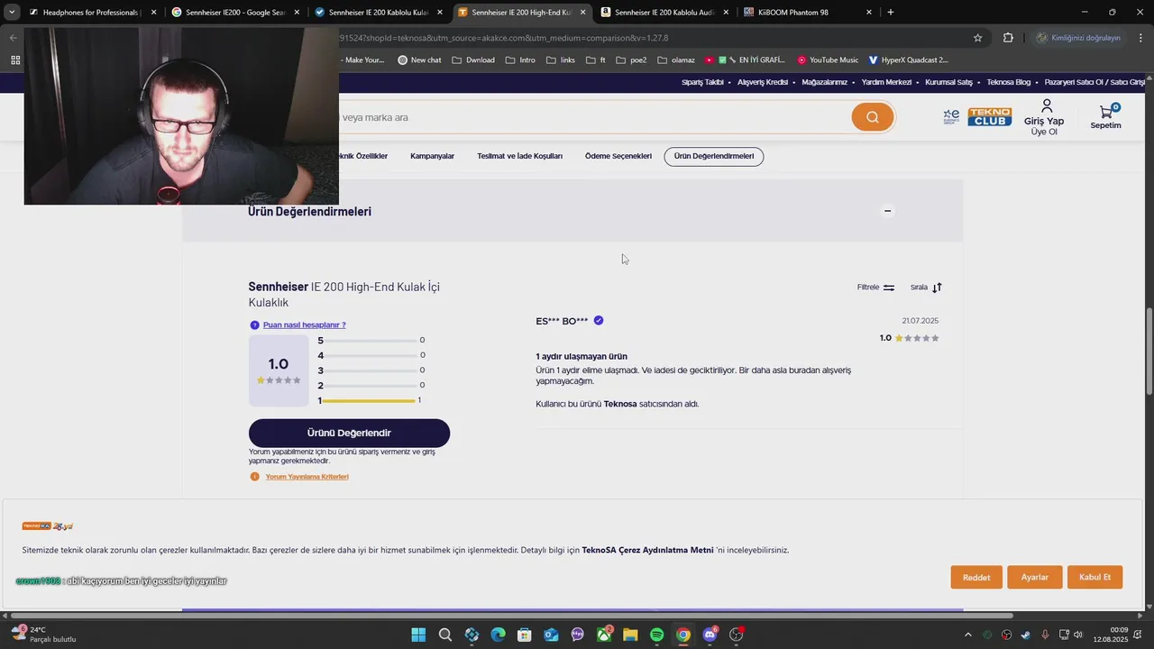Open the links bookmarks folder
This screenshot has width=1154, height=649.
(x=560, y=59)
